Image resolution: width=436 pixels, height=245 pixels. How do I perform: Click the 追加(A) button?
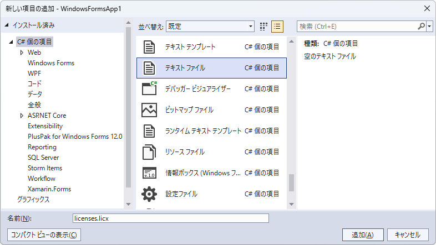(x=363, y=234)
